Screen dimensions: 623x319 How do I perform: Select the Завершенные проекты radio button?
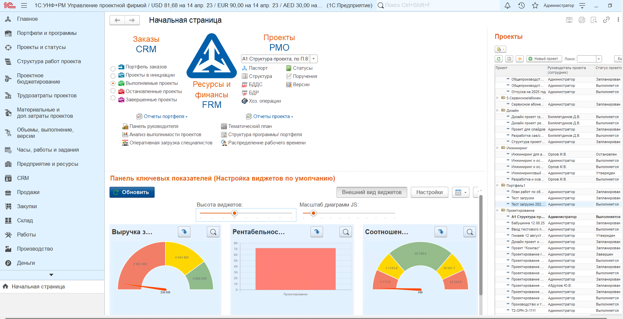(113, 98)
